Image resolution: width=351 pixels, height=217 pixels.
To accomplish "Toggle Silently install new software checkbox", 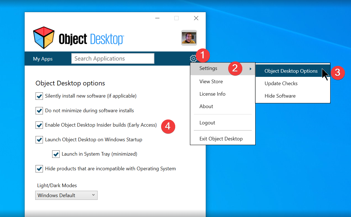I will [39, 96].
